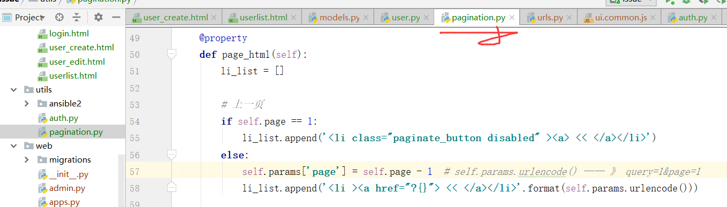The height and width of the screenshot is (207, 727).
Task: Switch to userlist.html editor tab
Action: 263,18
